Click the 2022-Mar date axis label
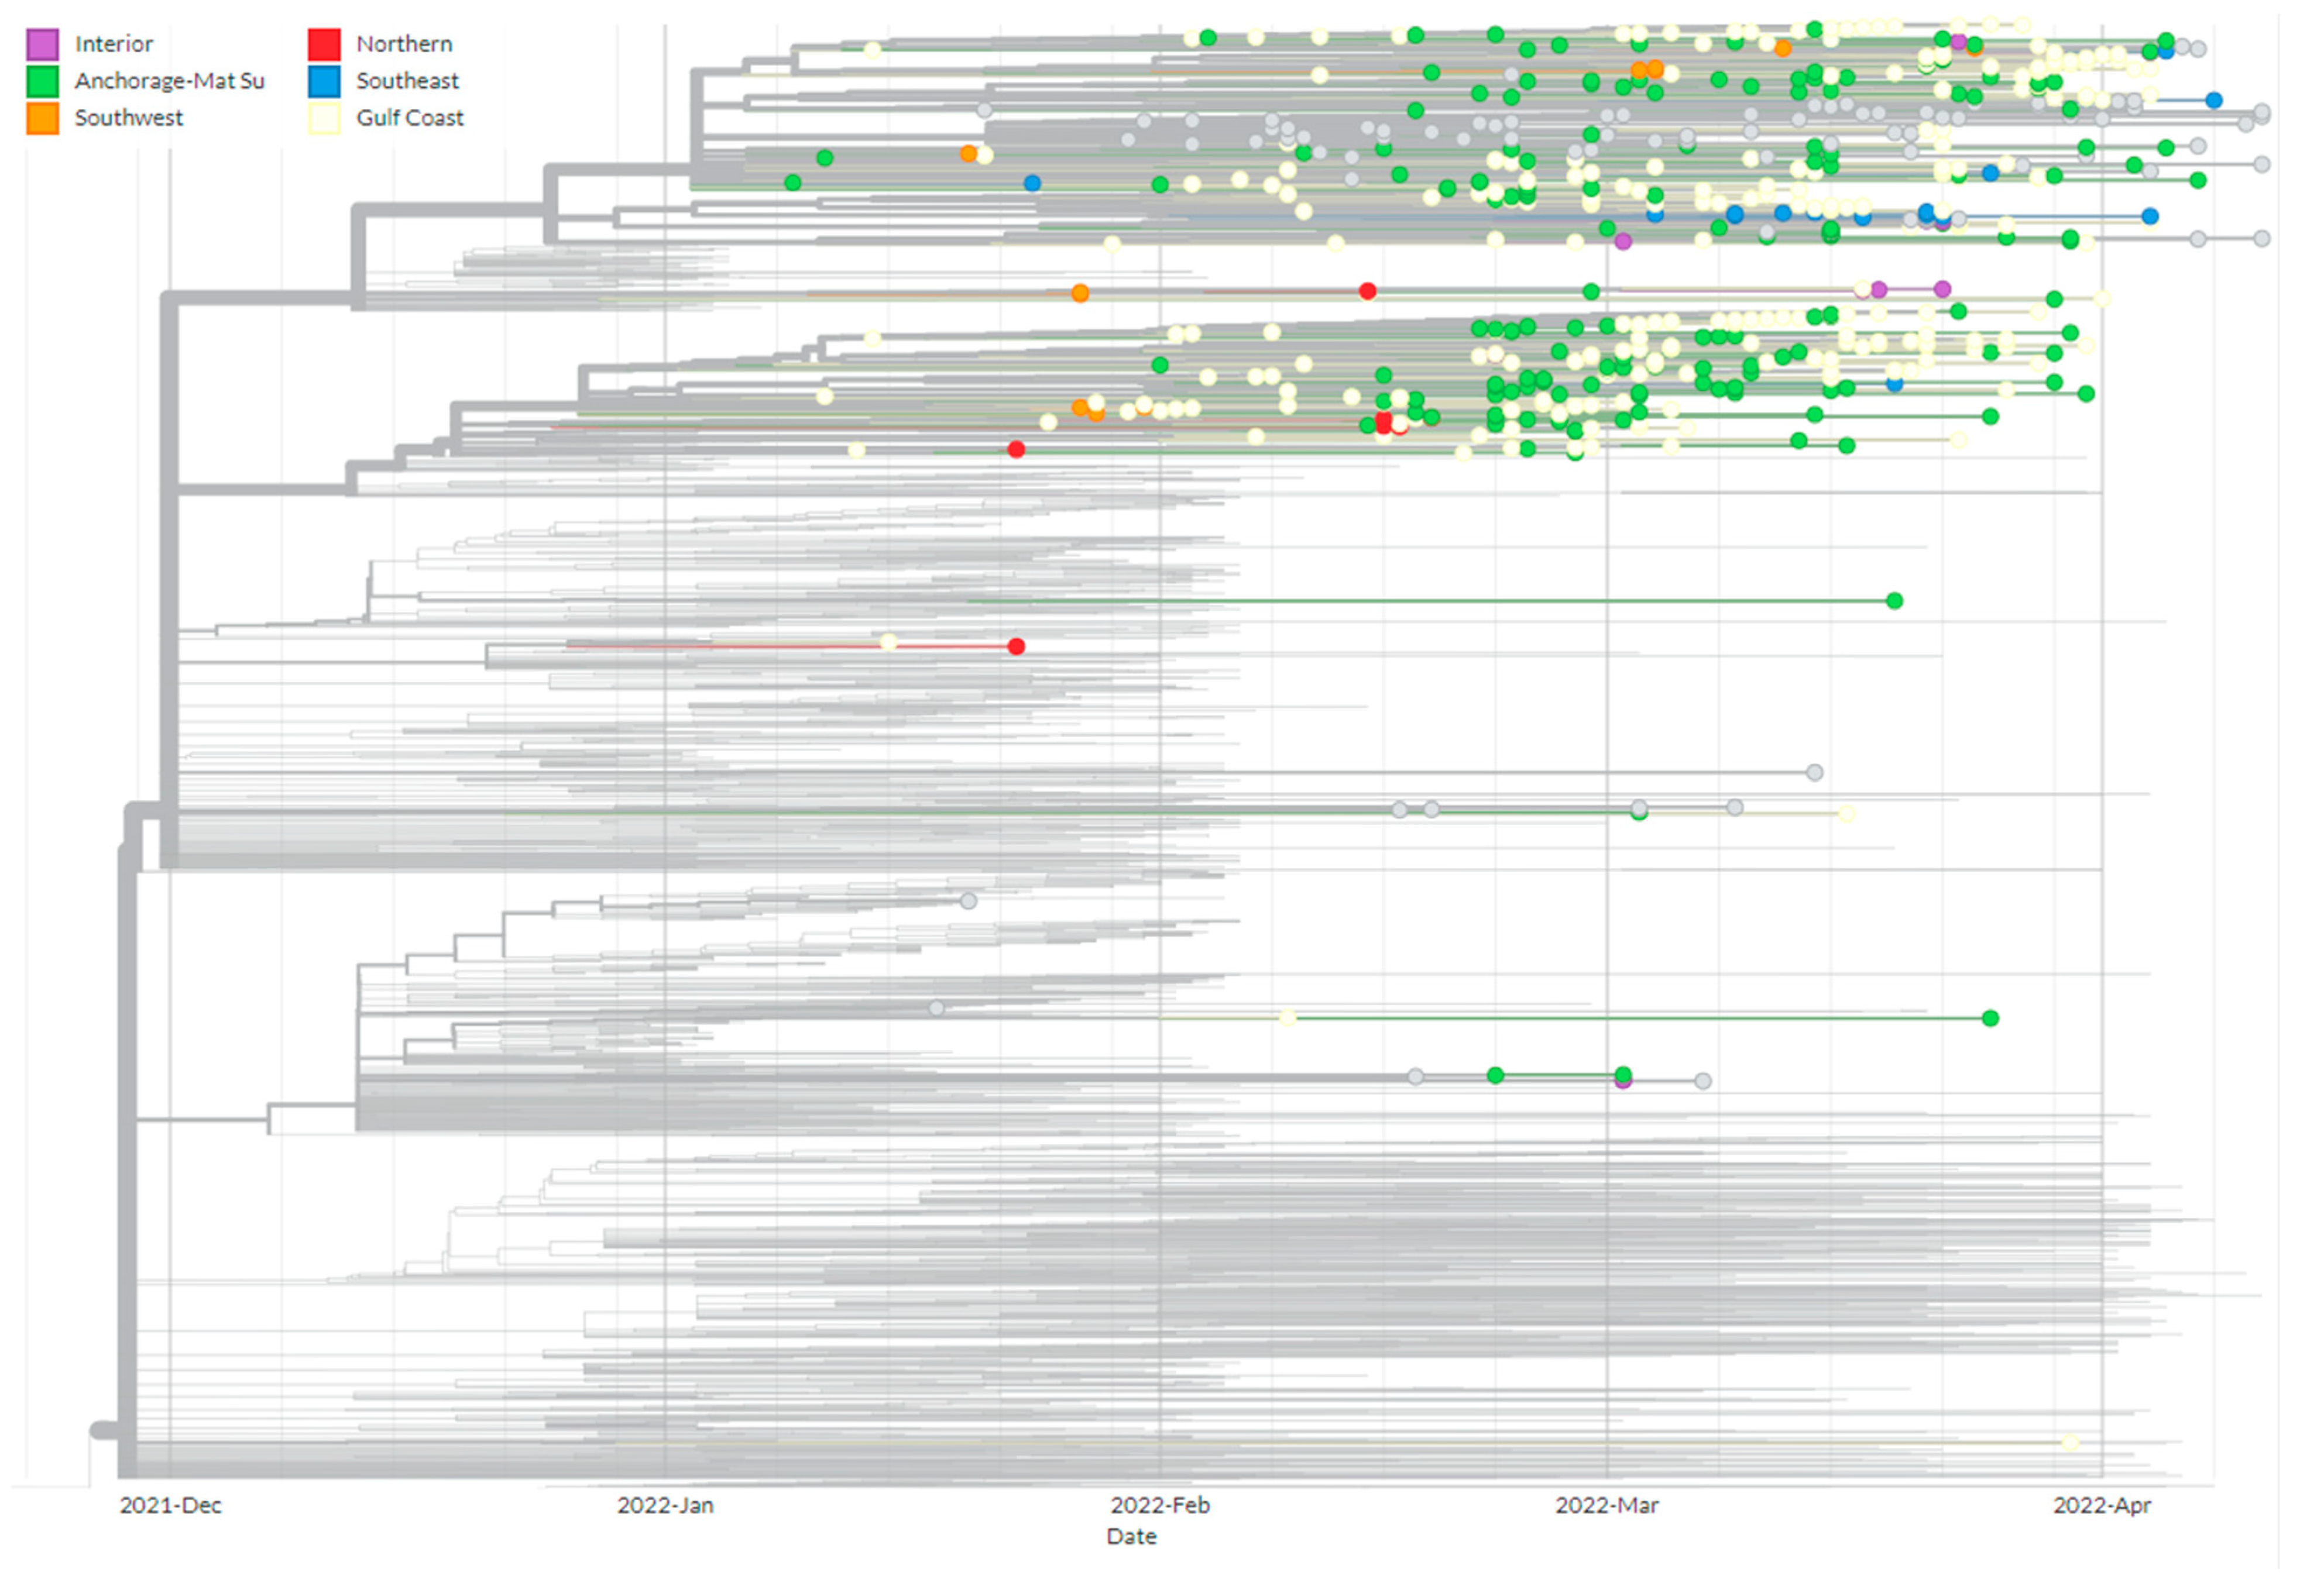This screenshot has height=1586, width=2324. point(1606,1505)
